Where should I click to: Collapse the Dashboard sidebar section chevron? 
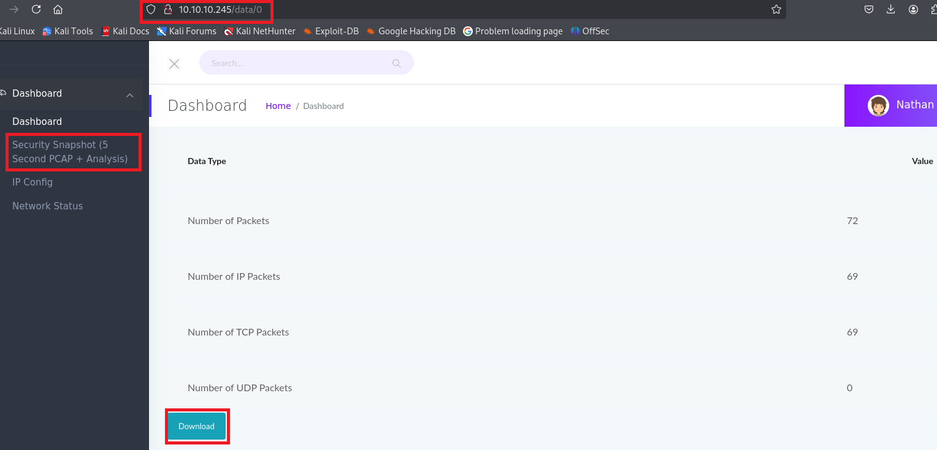coord(129,95)
